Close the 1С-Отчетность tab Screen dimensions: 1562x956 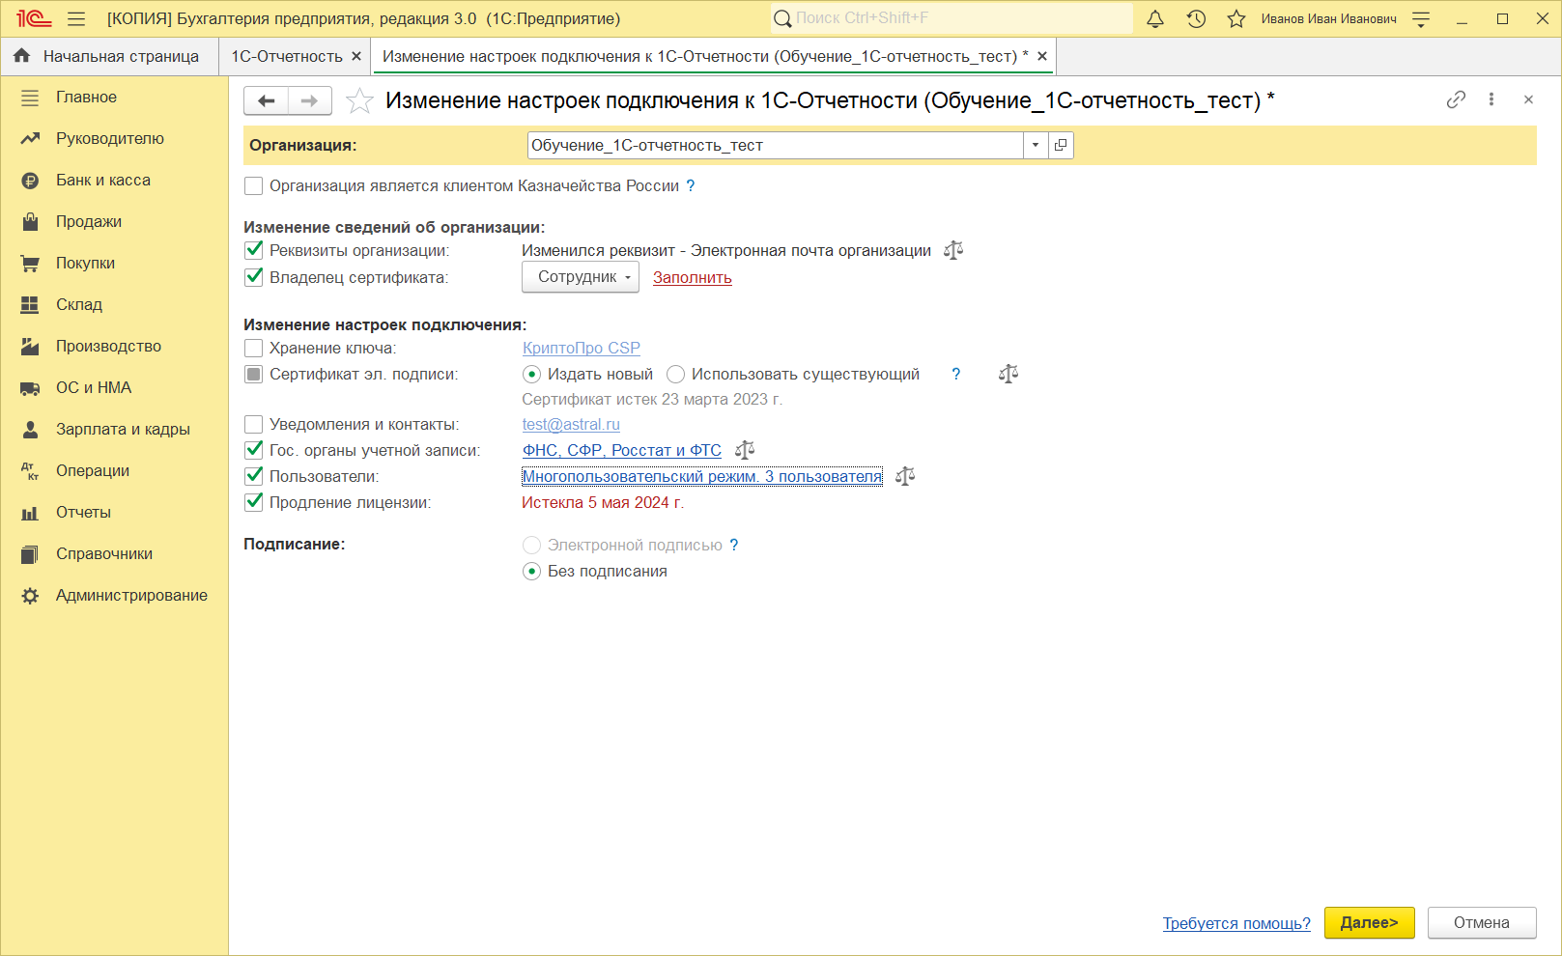[x=356, y=56]
